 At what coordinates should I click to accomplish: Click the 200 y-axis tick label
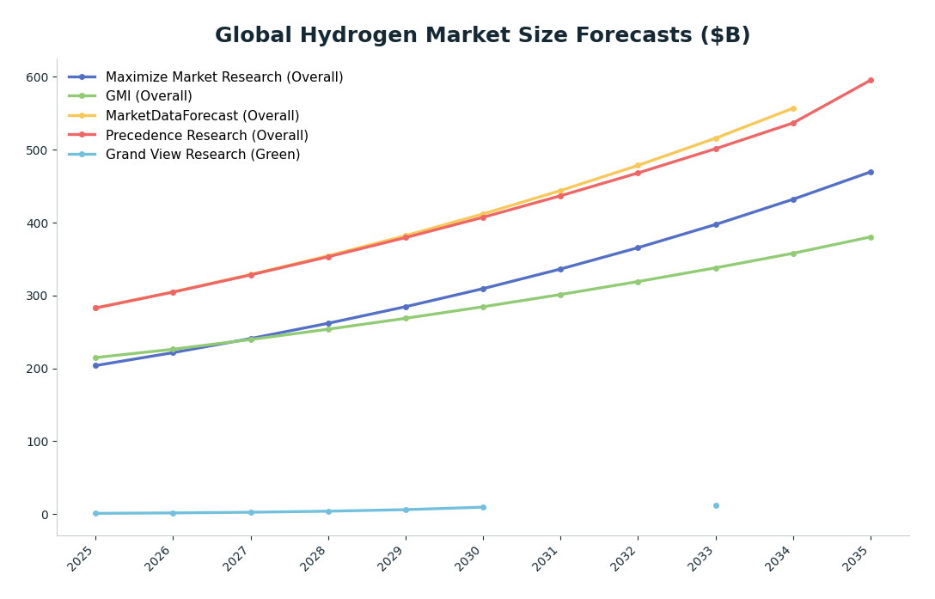[36, 369]
